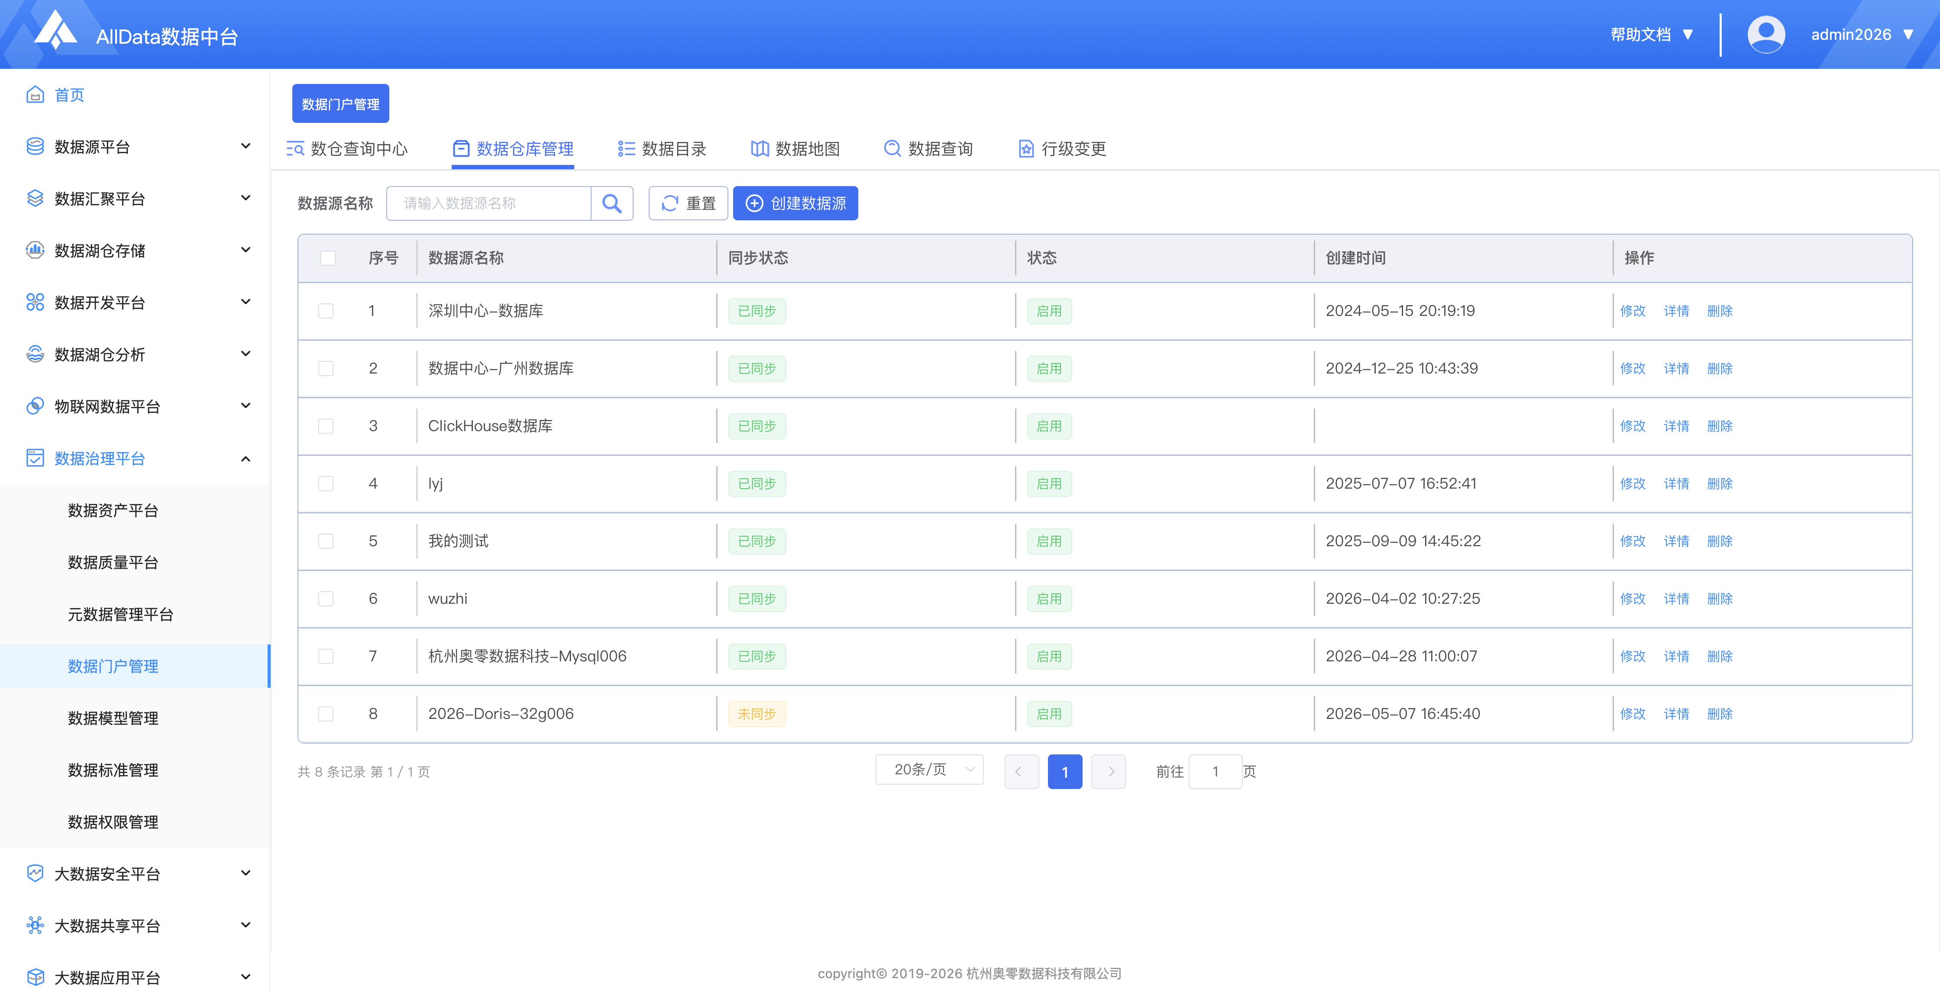Click the 行级变更 document icon
Screen dimensions: 1940x992
1026,148
